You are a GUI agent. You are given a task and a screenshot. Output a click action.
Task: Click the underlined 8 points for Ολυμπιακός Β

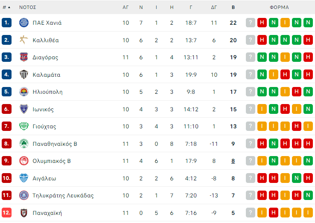(233, 161)
